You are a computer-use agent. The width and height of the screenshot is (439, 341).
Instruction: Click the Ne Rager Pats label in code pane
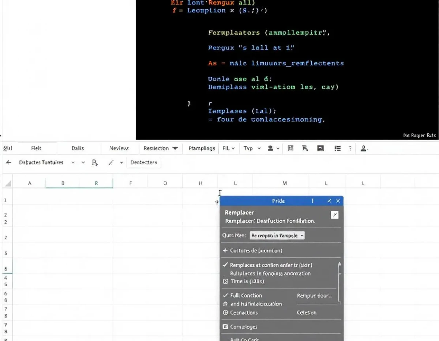[420, 136]
